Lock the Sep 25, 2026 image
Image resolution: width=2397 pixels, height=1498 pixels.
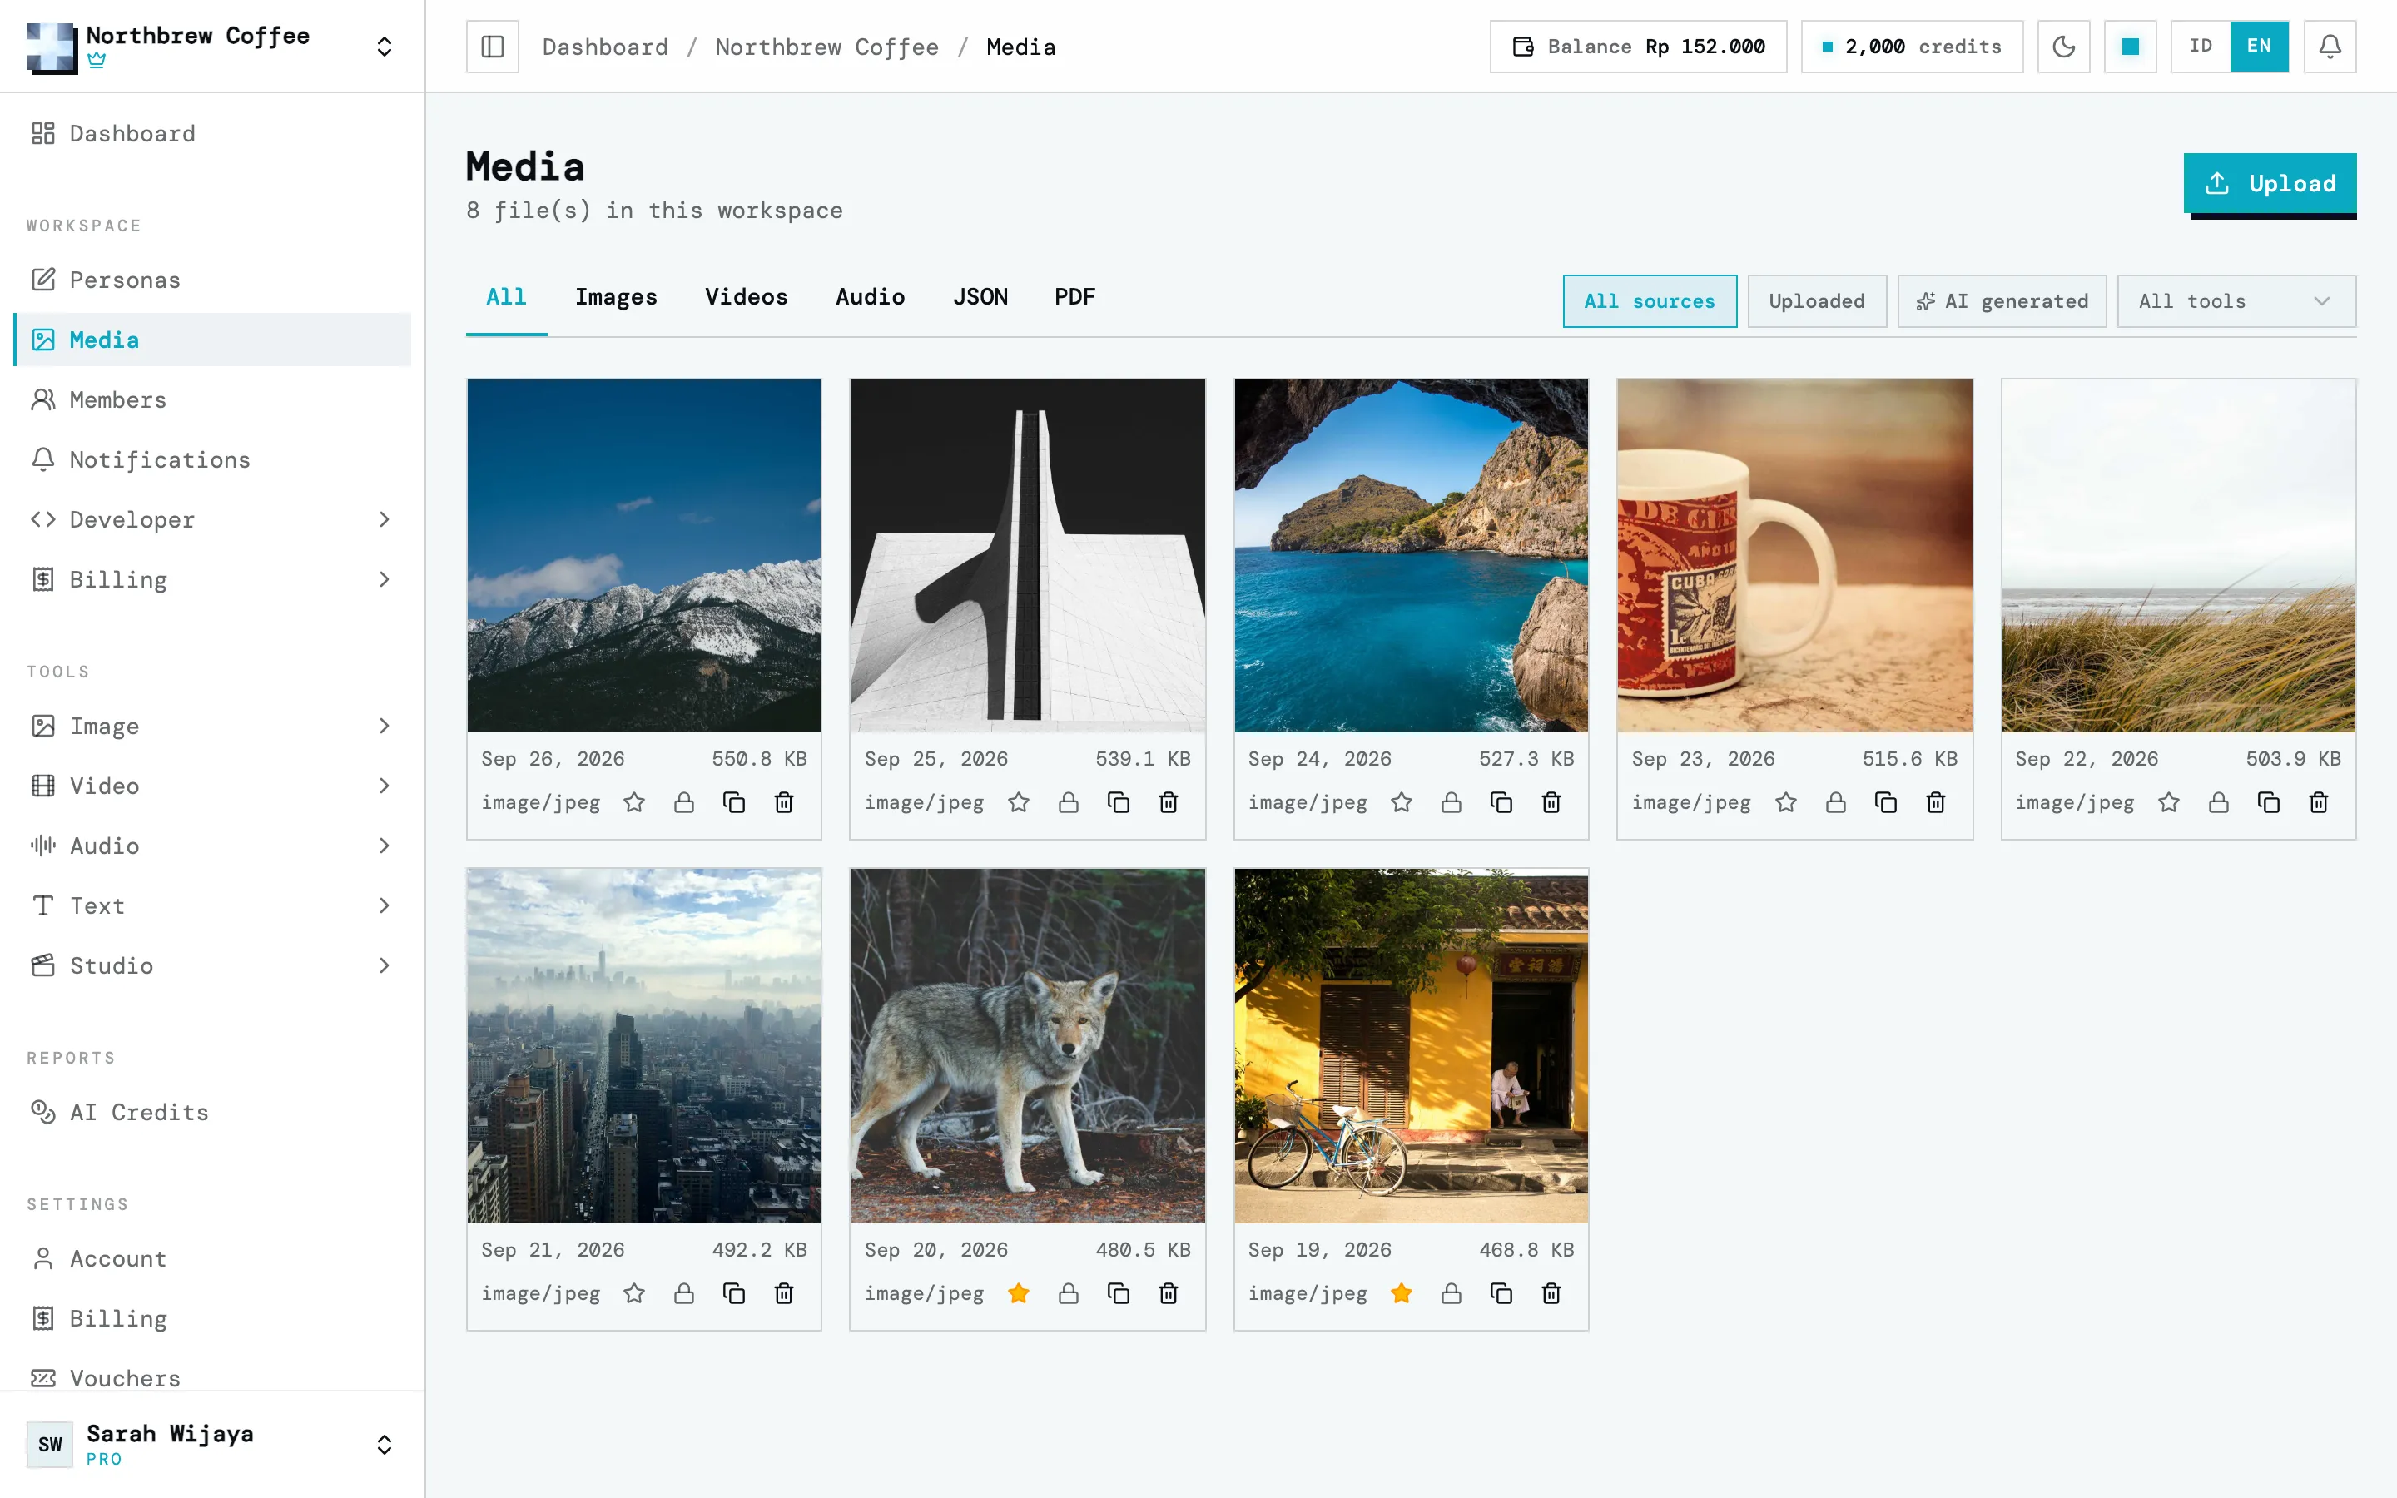[1068, 802]
